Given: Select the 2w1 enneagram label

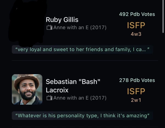Looking at the screenshot, I should (x=136, y=100).
